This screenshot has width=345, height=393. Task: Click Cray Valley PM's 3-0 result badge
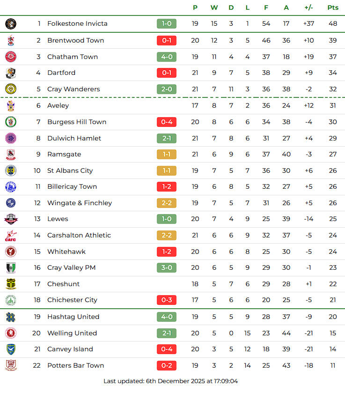click(167, 267)
